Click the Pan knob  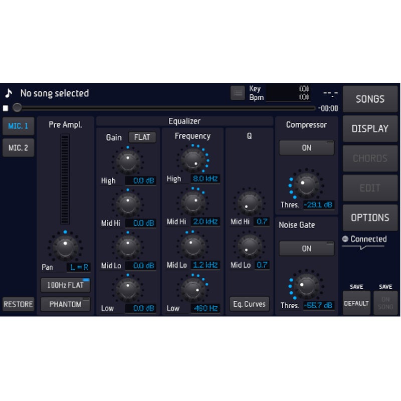click(65, 247)
